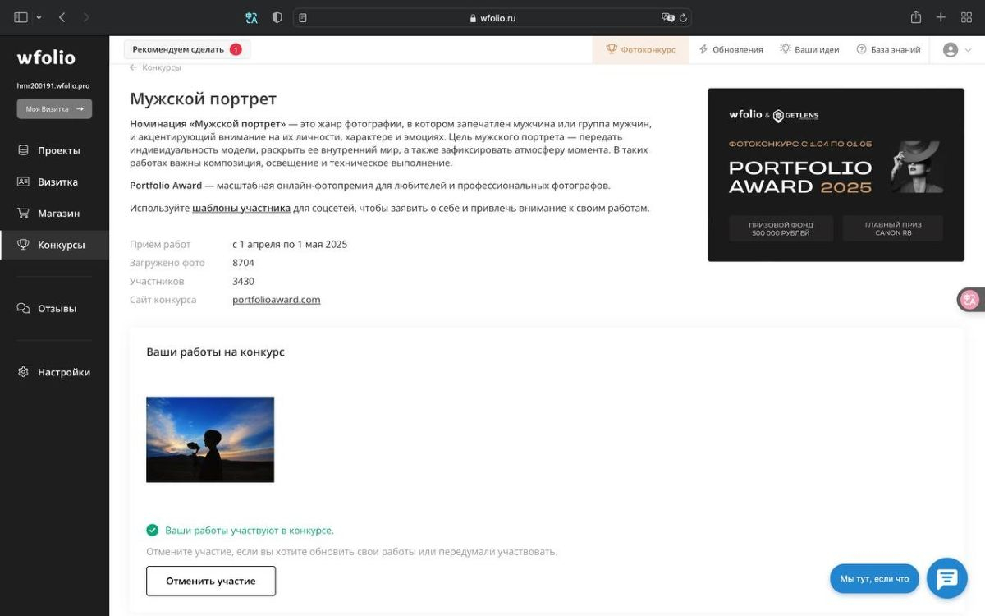Open Проекты in the sidebar

click(54, 150)
